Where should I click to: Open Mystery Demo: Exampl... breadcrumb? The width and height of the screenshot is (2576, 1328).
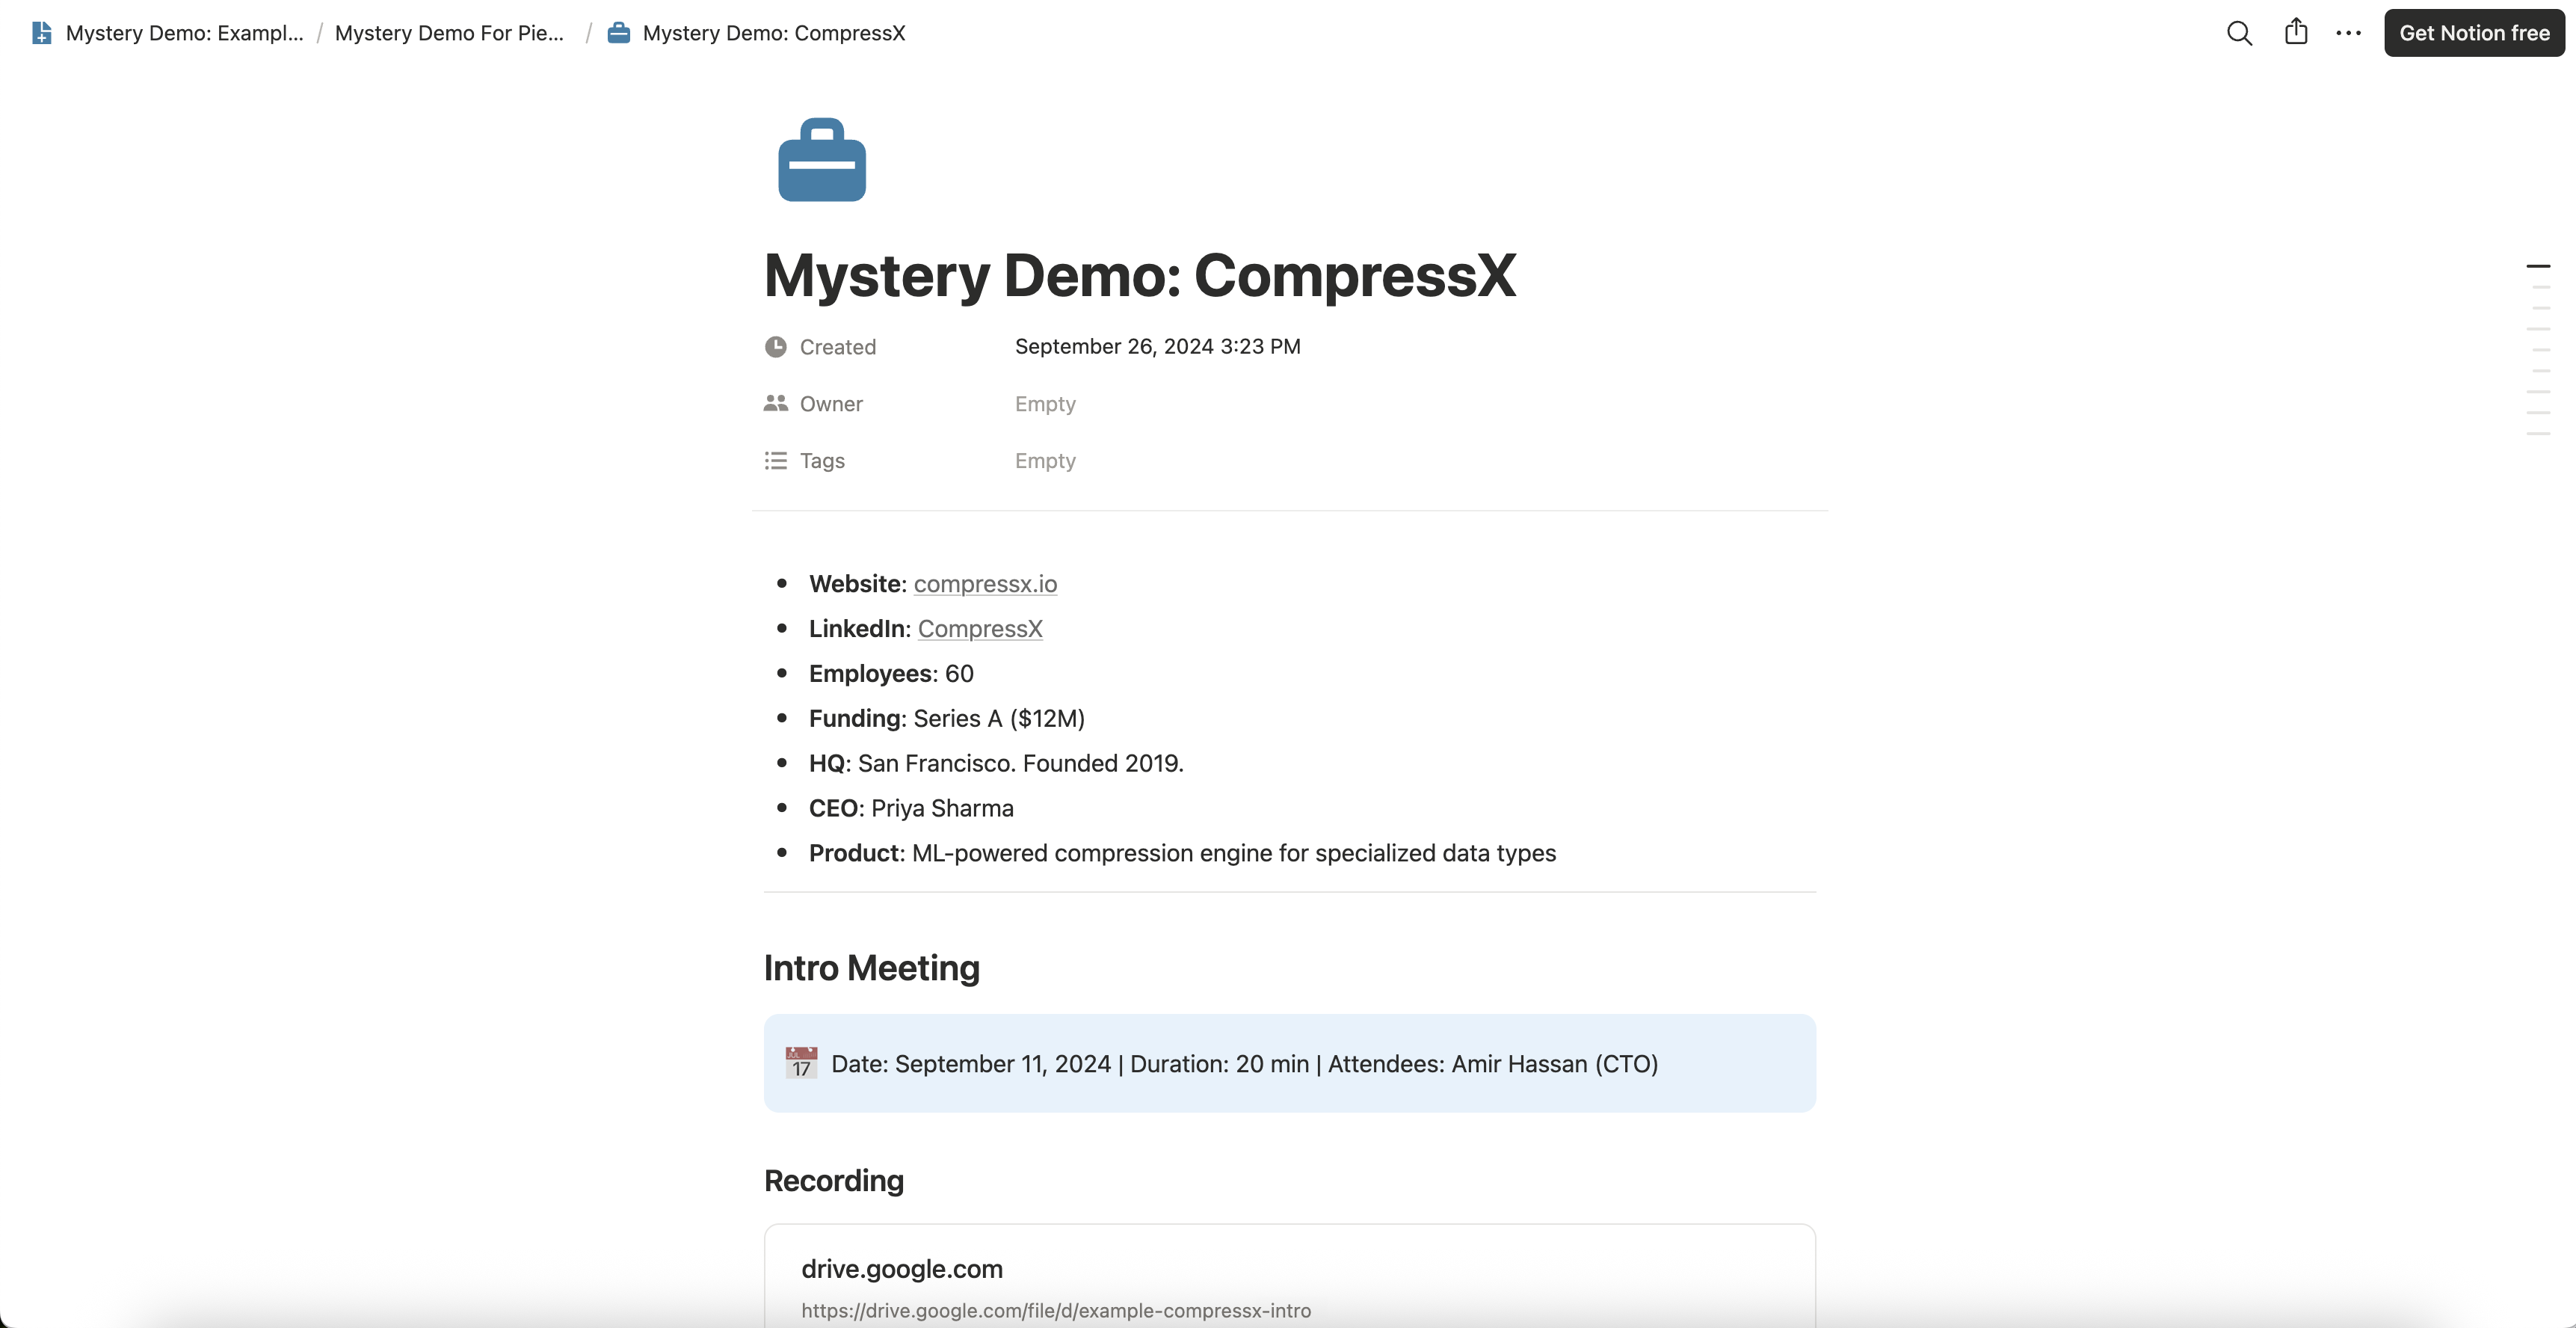184,33
